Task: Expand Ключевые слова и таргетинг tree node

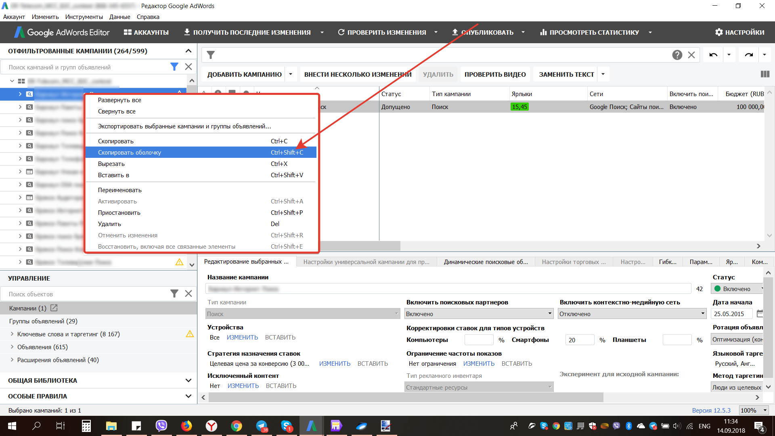Action: point(12,334)
